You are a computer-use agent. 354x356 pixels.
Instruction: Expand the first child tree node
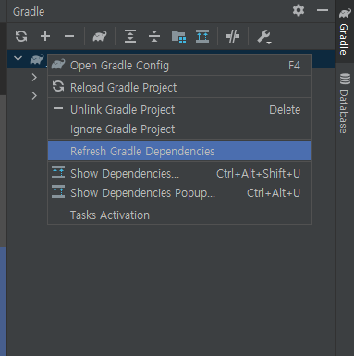pyautogui.click(x=34, y=77)
